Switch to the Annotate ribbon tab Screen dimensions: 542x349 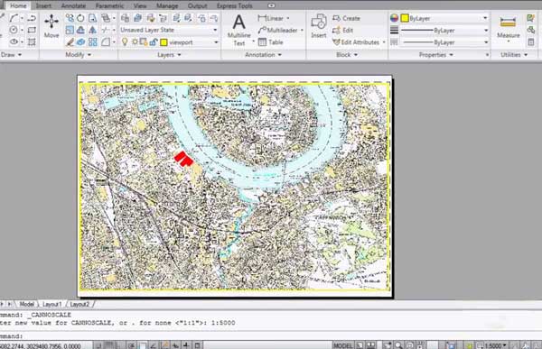[x=73, y=6]
